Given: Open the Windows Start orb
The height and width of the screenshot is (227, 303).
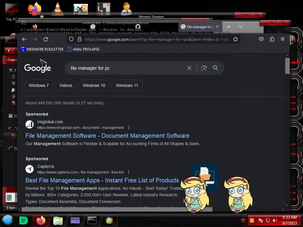Looking at the screenshot, I should click(x=8, y=220).
